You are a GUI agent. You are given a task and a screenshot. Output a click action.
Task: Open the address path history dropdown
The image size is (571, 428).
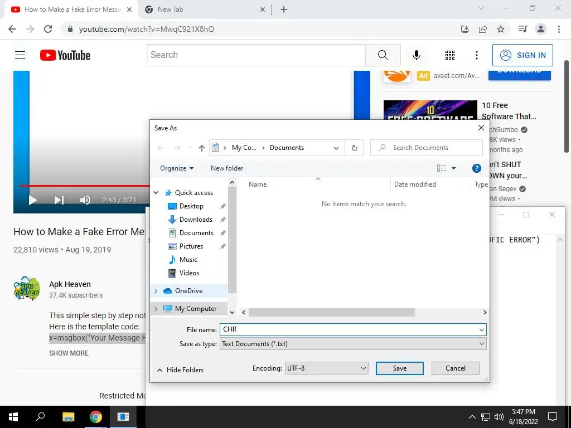(x=336, y=148)
